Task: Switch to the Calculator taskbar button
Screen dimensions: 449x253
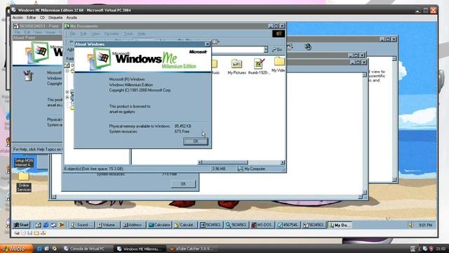Action: point(159,225)
